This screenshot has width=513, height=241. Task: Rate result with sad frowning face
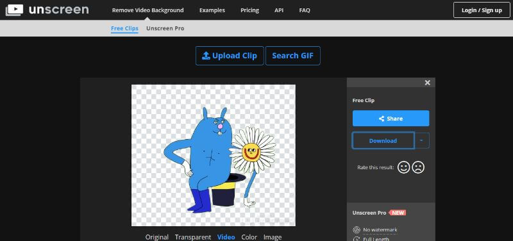click(418, 167)
